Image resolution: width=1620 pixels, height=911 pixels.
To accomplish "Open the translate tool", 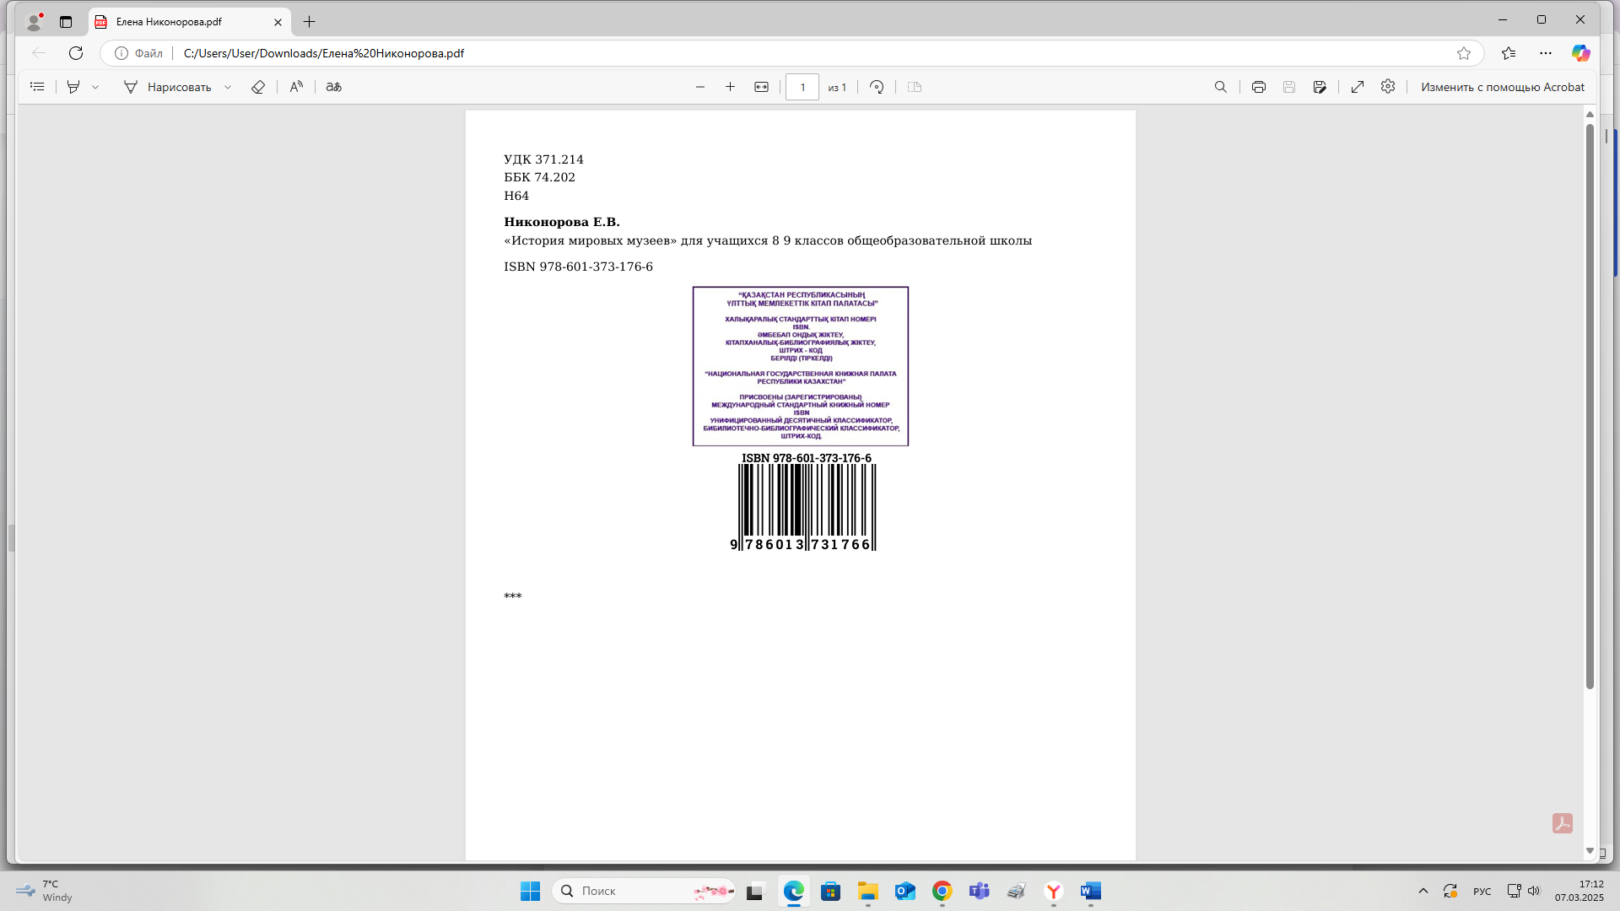I will point(334,87).
